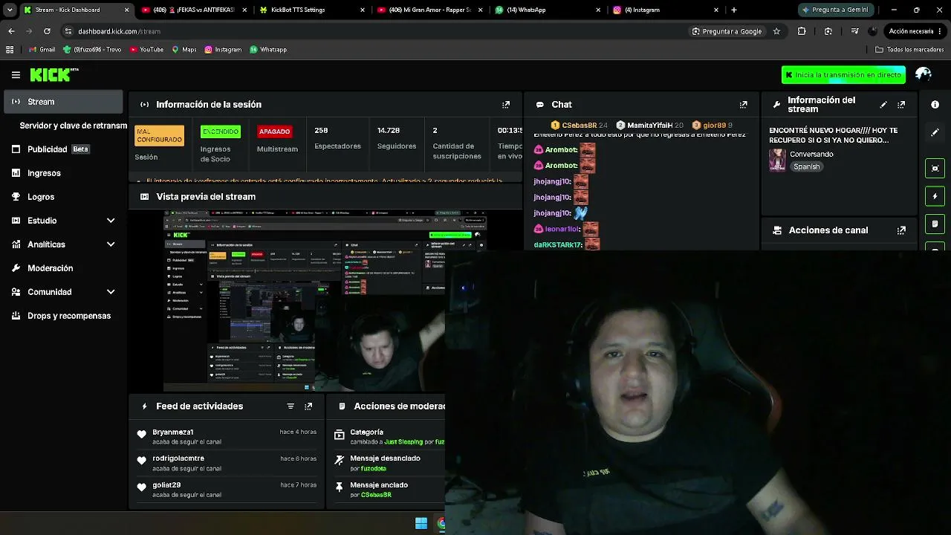Click the Preguntar a Google button
The image size is (951, 535).
click(x=727, y=31)
